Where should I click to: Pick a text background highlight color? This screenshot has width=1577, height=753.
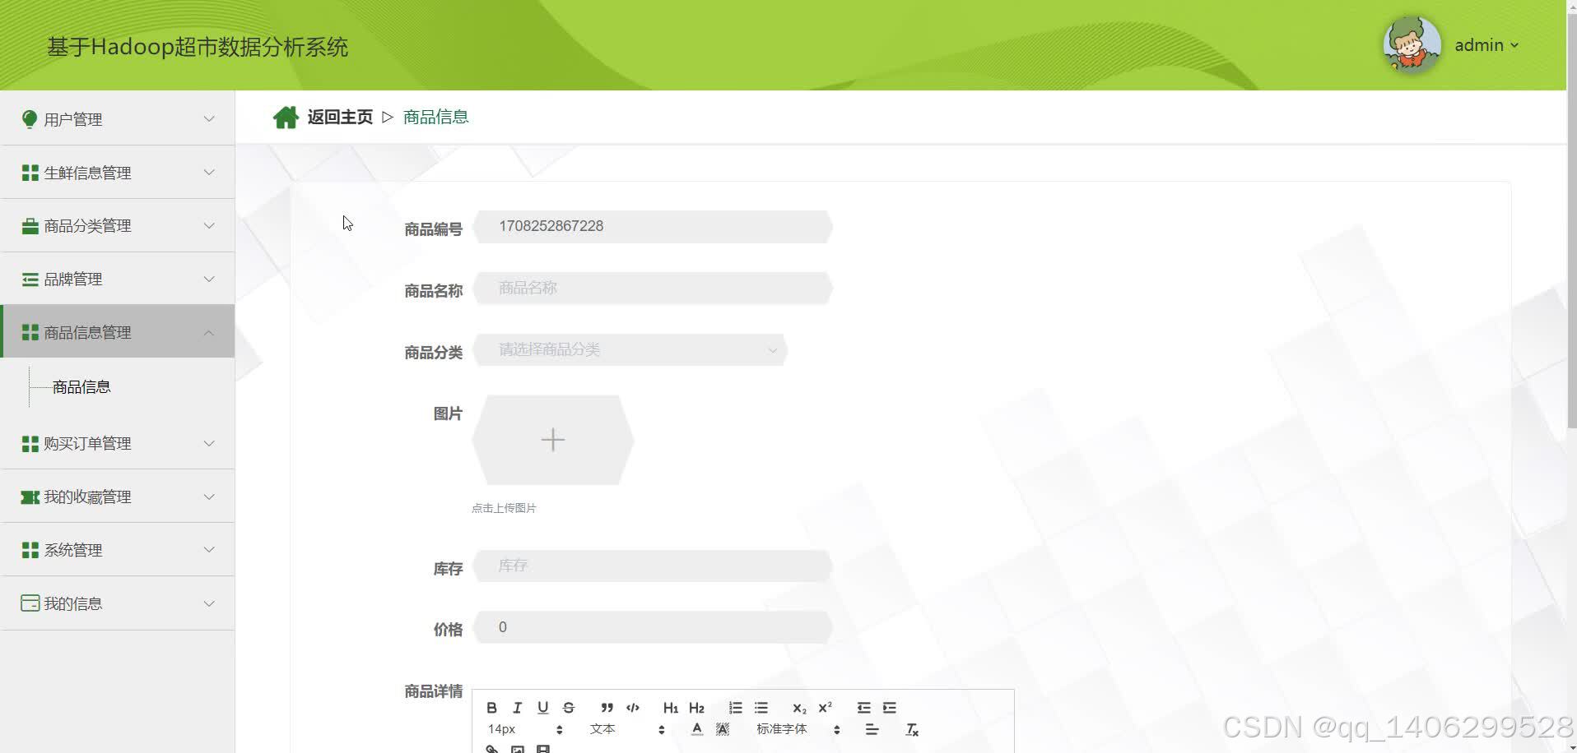tap(722, 729)
